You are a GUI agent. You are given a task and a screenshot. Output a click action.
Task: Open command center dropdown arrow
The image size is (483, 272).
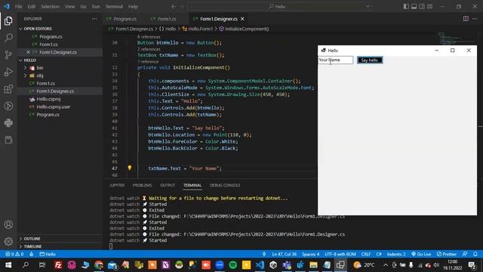[x=368, y=7]
